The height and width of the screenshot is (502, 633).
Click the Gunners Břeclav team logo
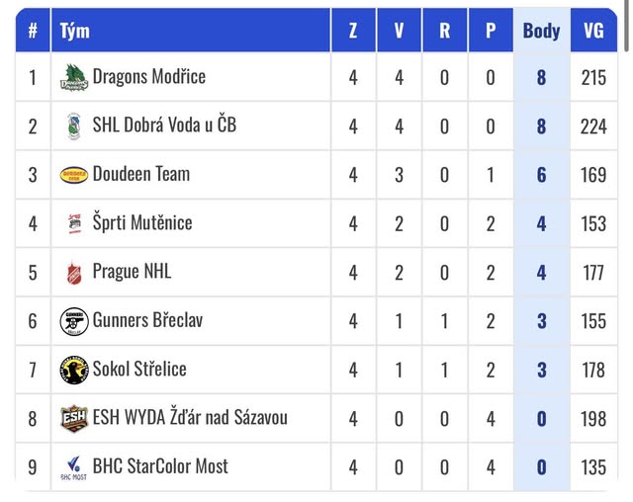(74, 320)
